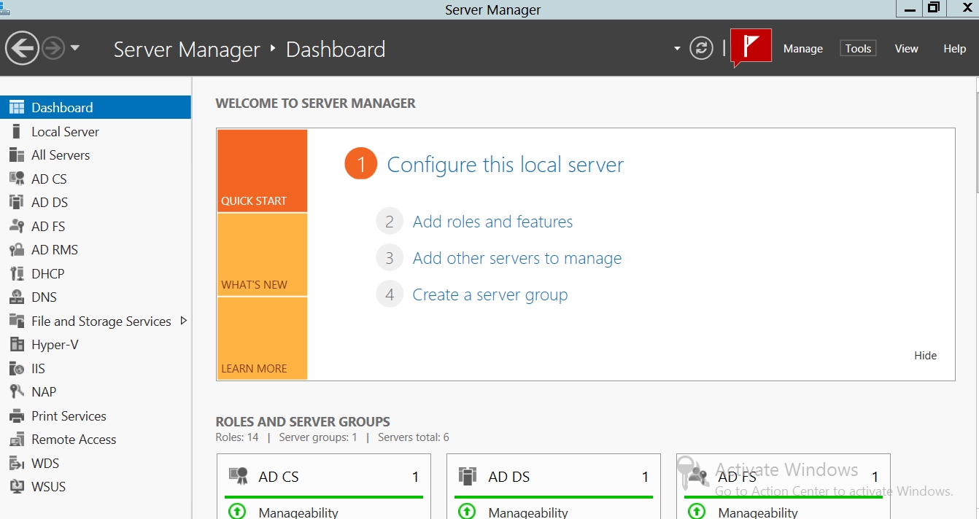Screen dimensions: 979x519
Task: Select the Hyper-V icon in sidebar
Action: (17, 345)
